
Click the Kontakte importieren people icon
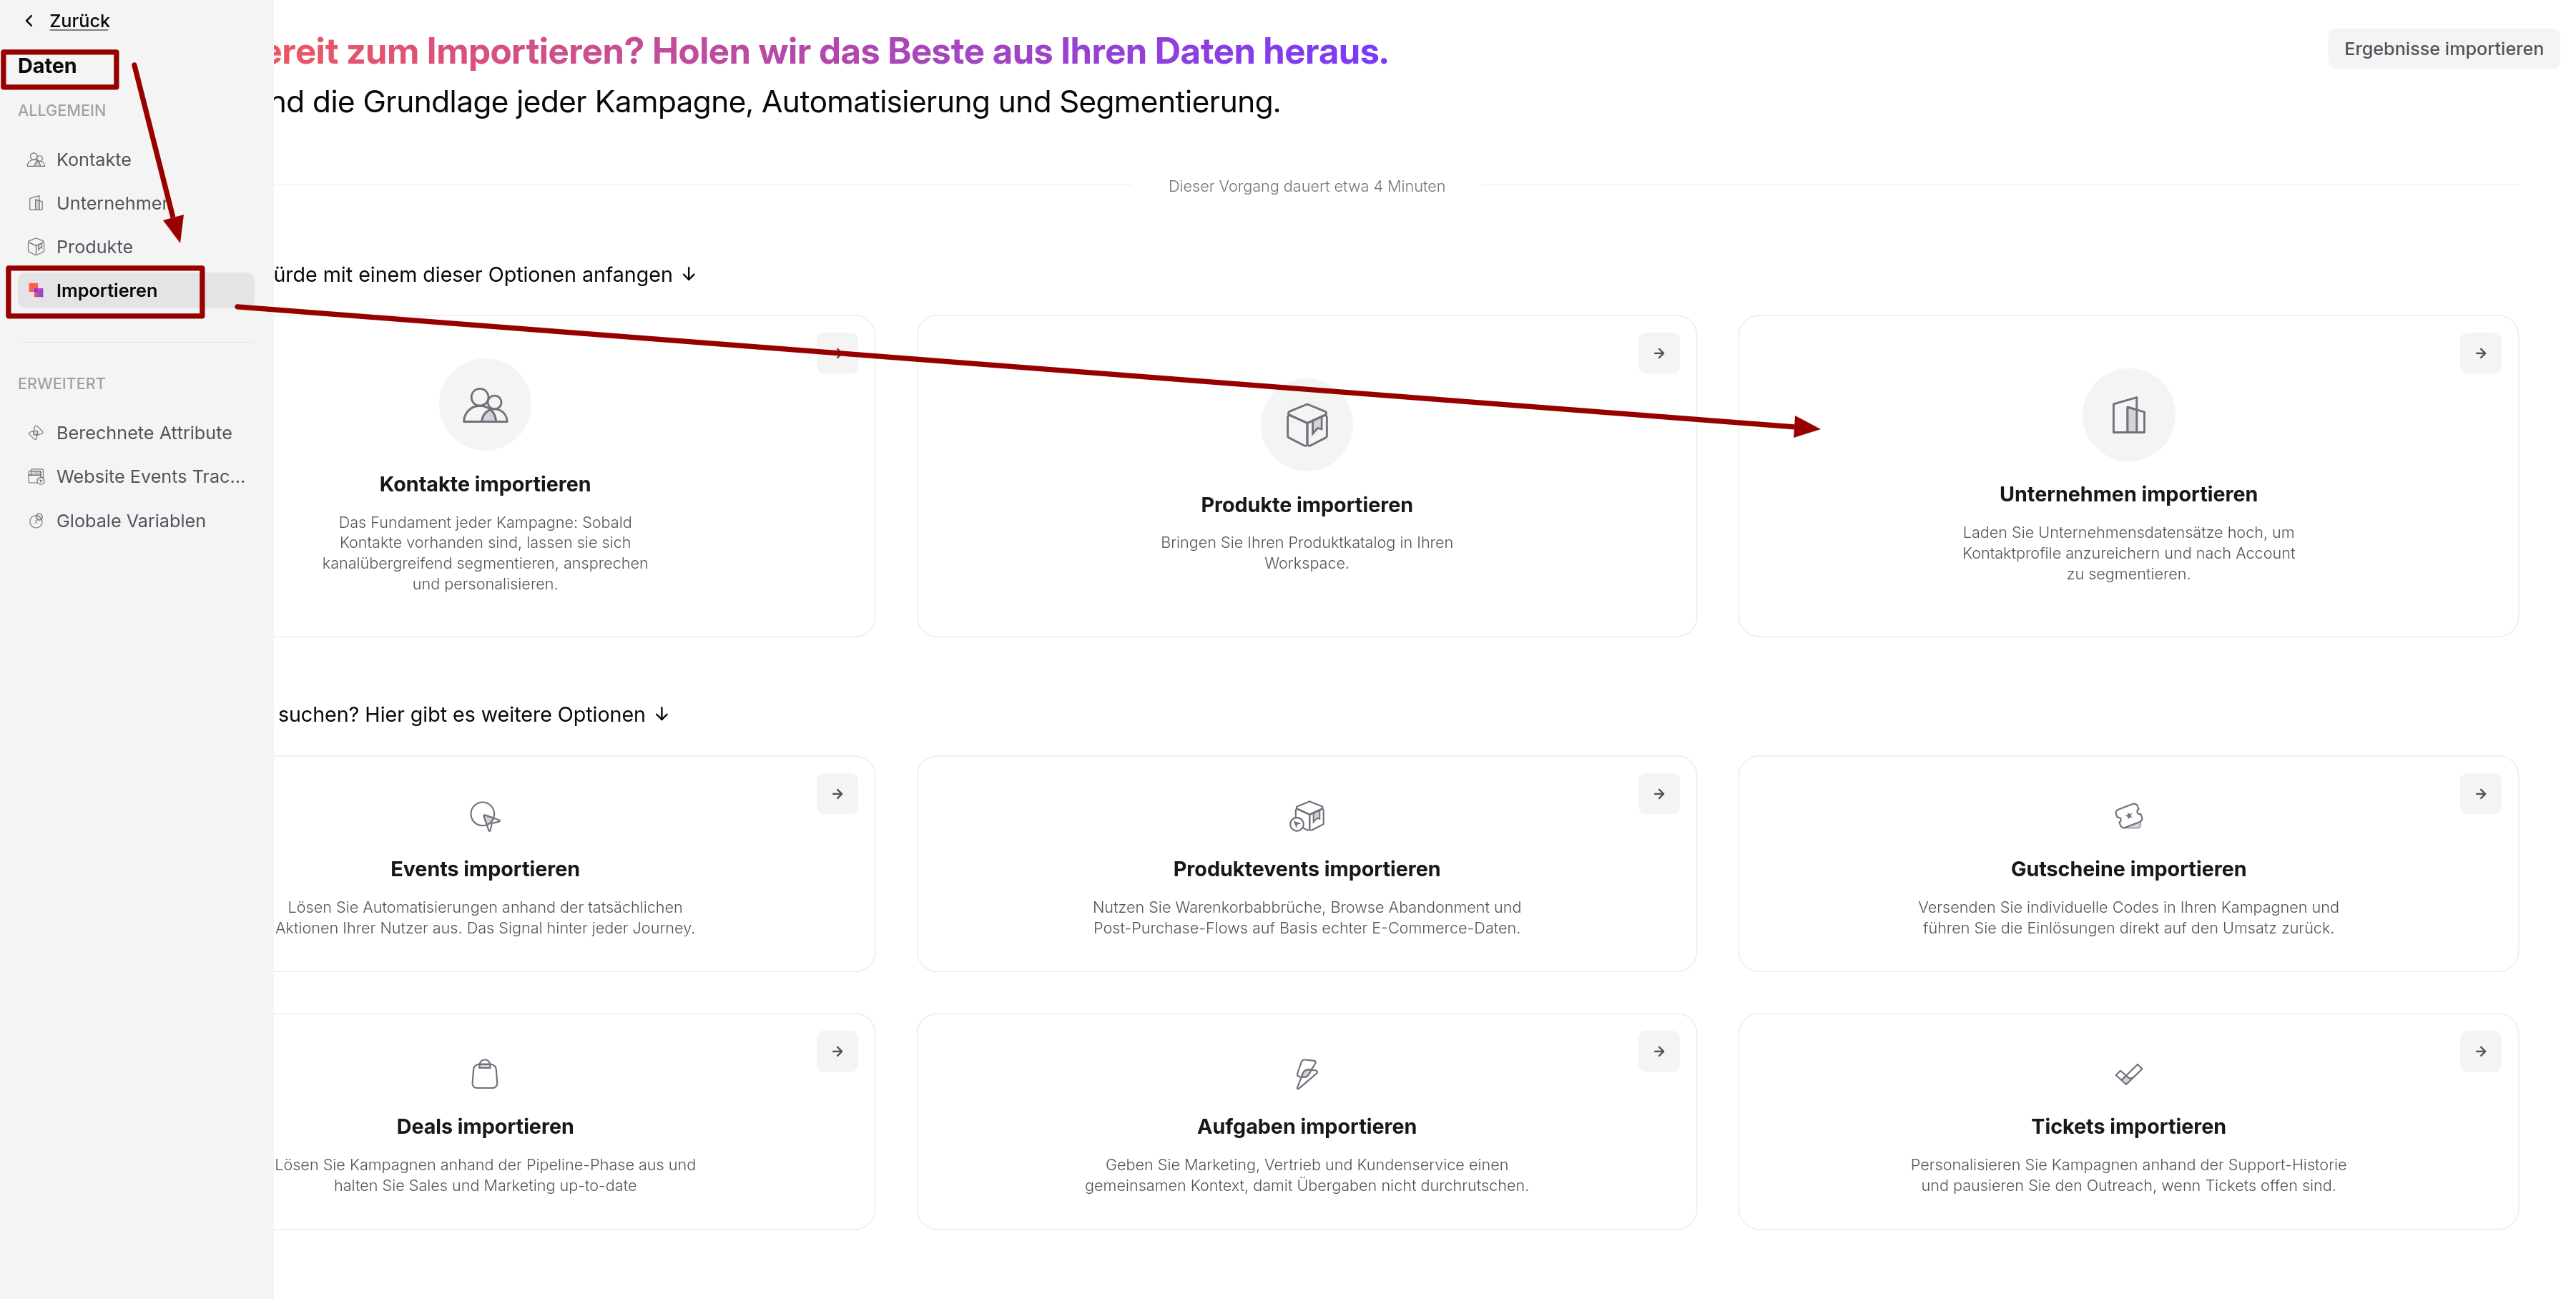[485, 405]
